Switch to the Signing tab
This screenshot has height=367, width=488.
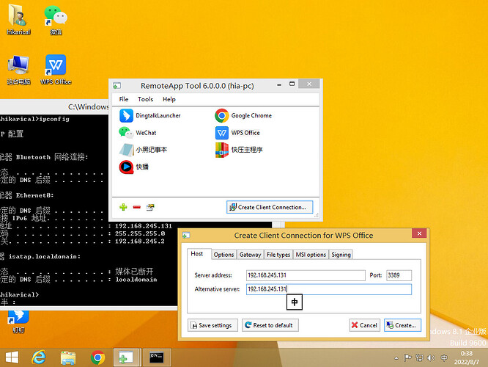[x=341, y=255]
